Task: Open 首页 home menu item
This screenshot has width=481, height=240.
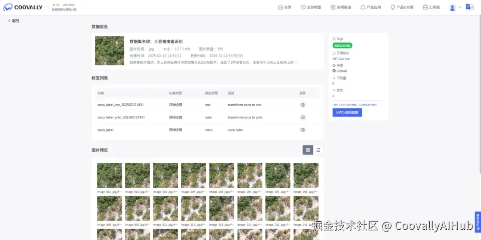Action: click(x=285, y=8)
